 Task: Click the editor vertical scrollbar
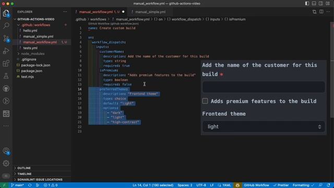(332, 70)
